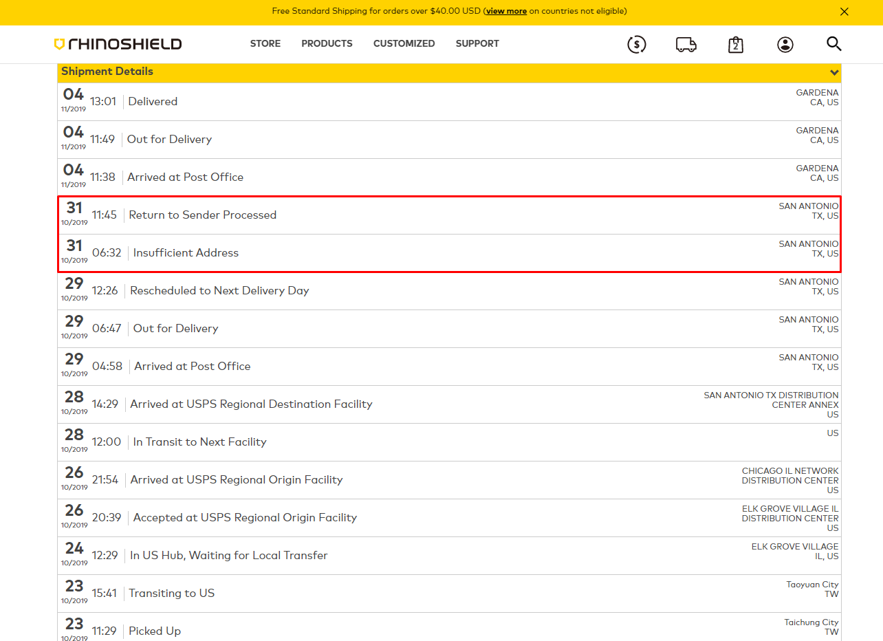The height and width of the screenshot is (641, 883).
Task: Open the SUPPORT menu item
Action: coord(477,43)
